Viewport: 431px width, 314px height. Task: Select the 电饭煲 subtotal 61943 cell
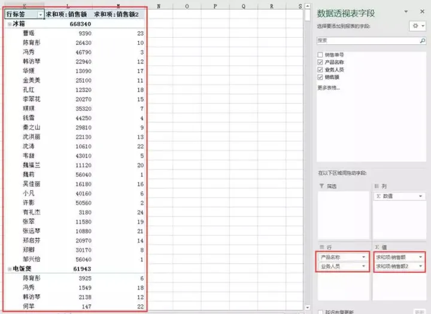82,269
